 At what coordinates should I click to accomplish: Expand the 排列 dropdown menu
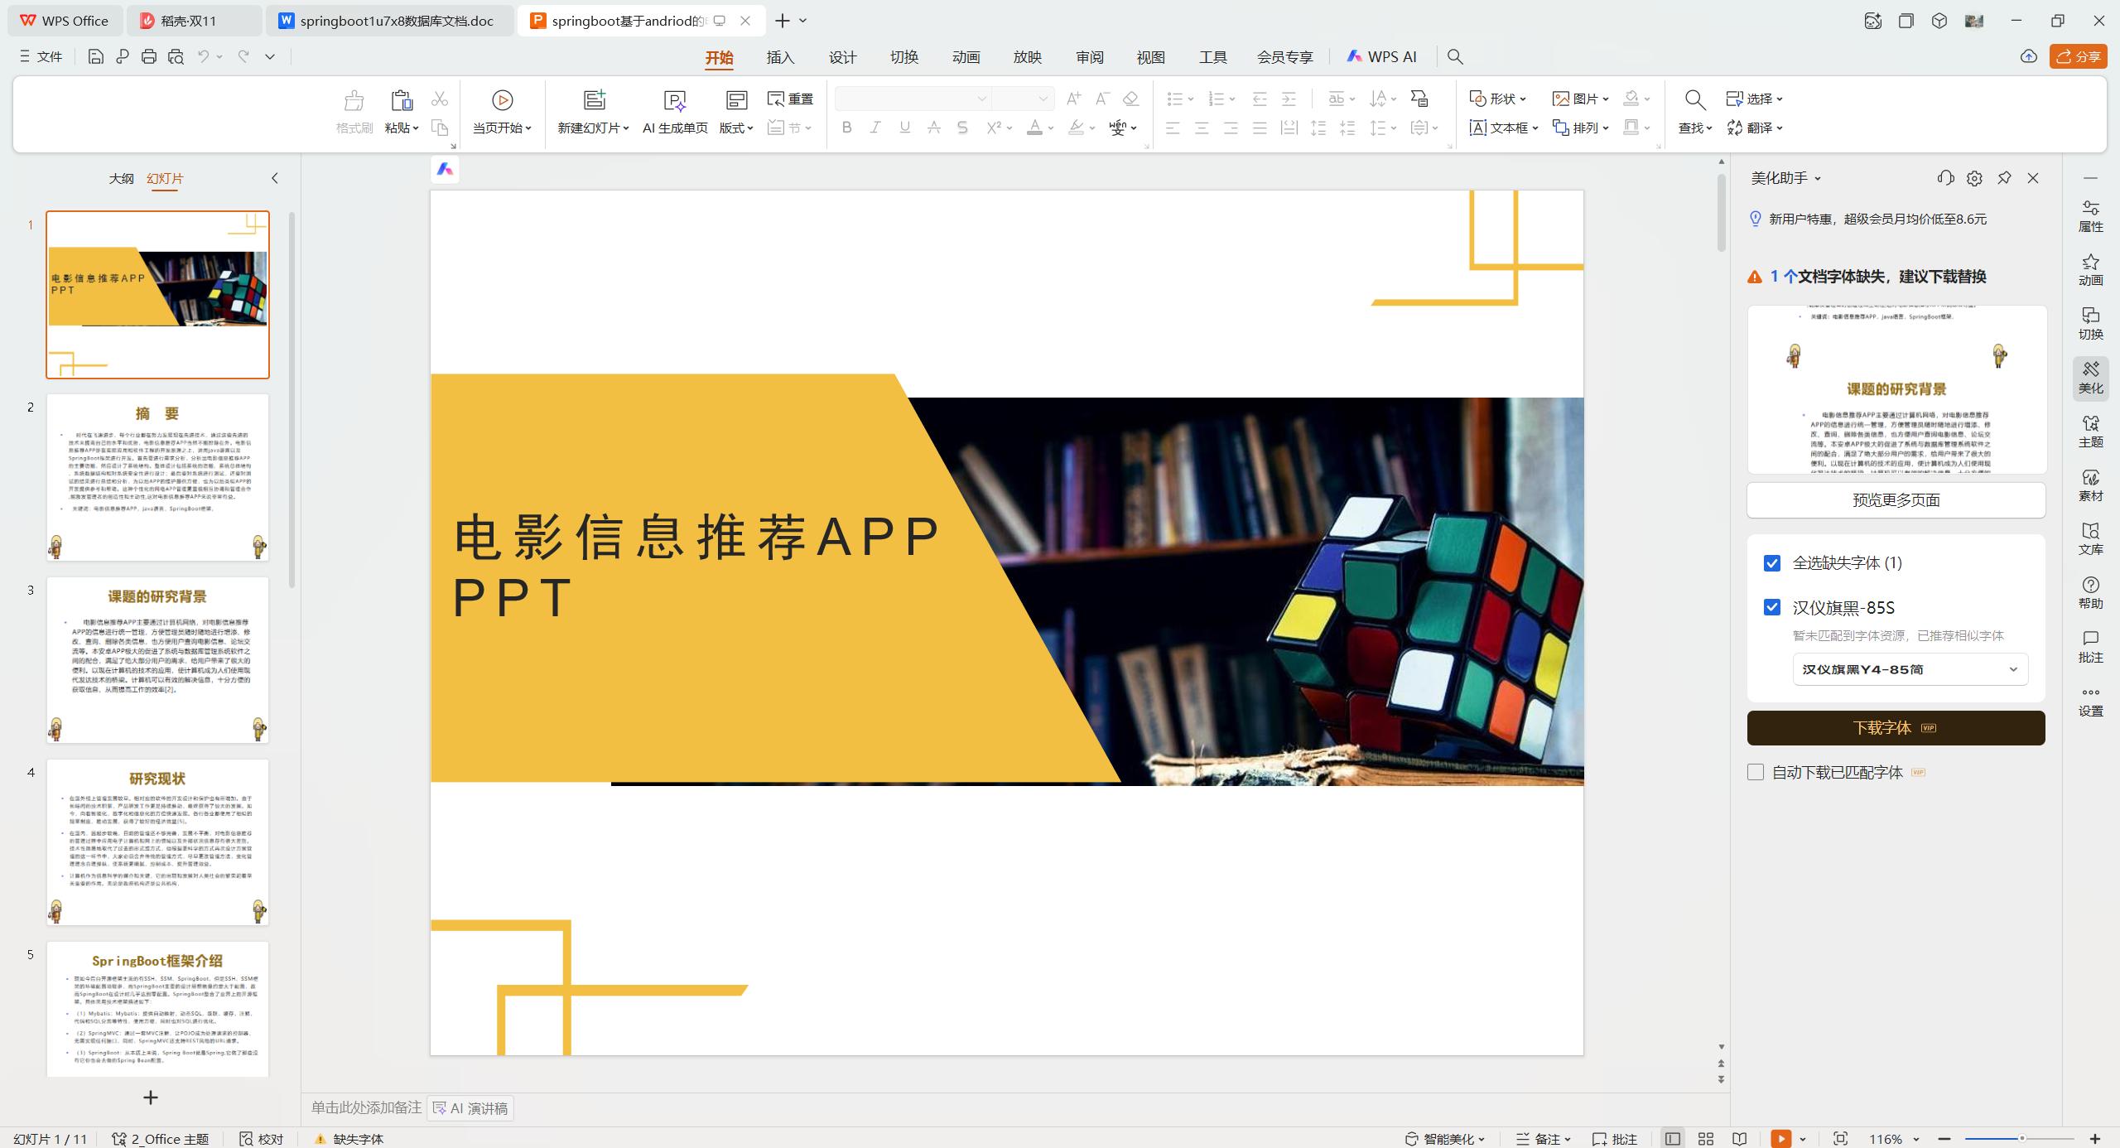[1605, 127]
